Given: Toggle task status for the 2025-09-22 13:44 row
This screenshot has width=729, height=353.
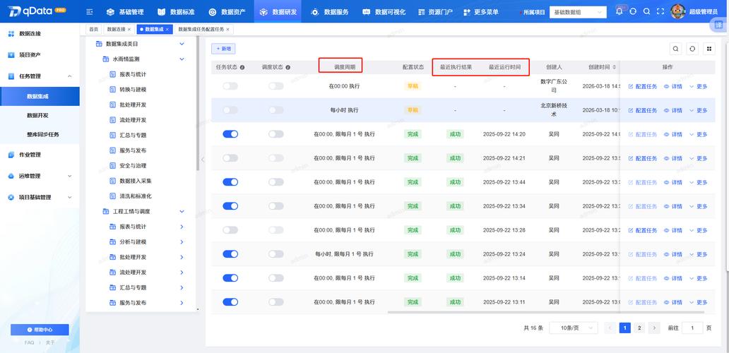Looking at the screenshot, I should tap(230, 182).
